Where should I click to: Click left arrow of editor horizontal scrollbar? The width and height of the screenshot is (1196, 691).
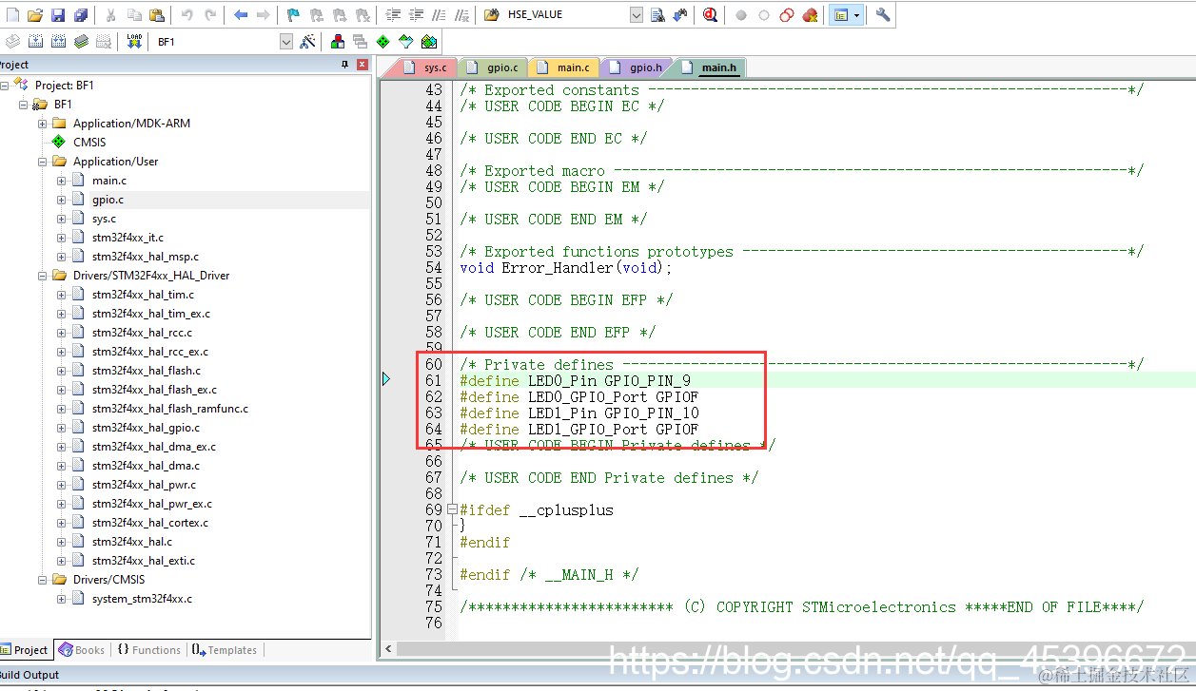(x=387, y=649)
